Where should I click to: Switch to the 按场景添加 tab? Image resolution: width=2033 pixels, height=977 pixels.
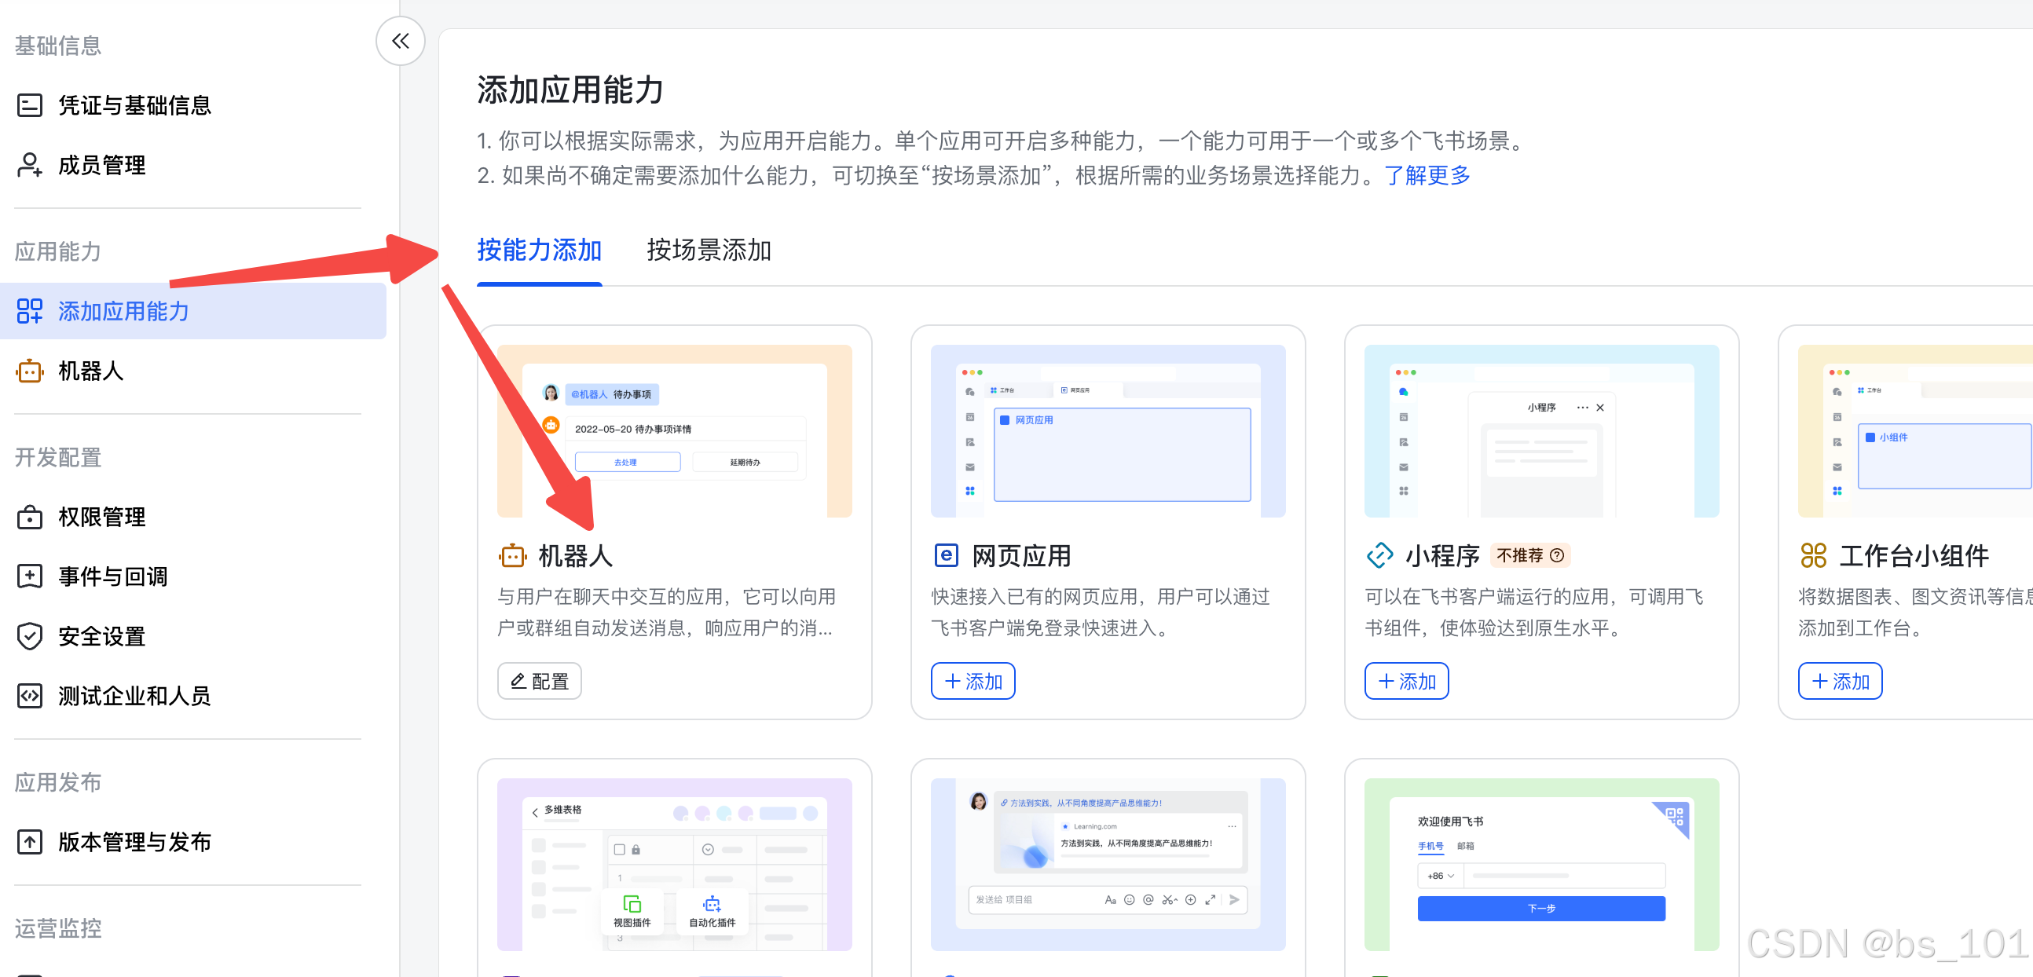pyautogui.click(x=709, y=251)
